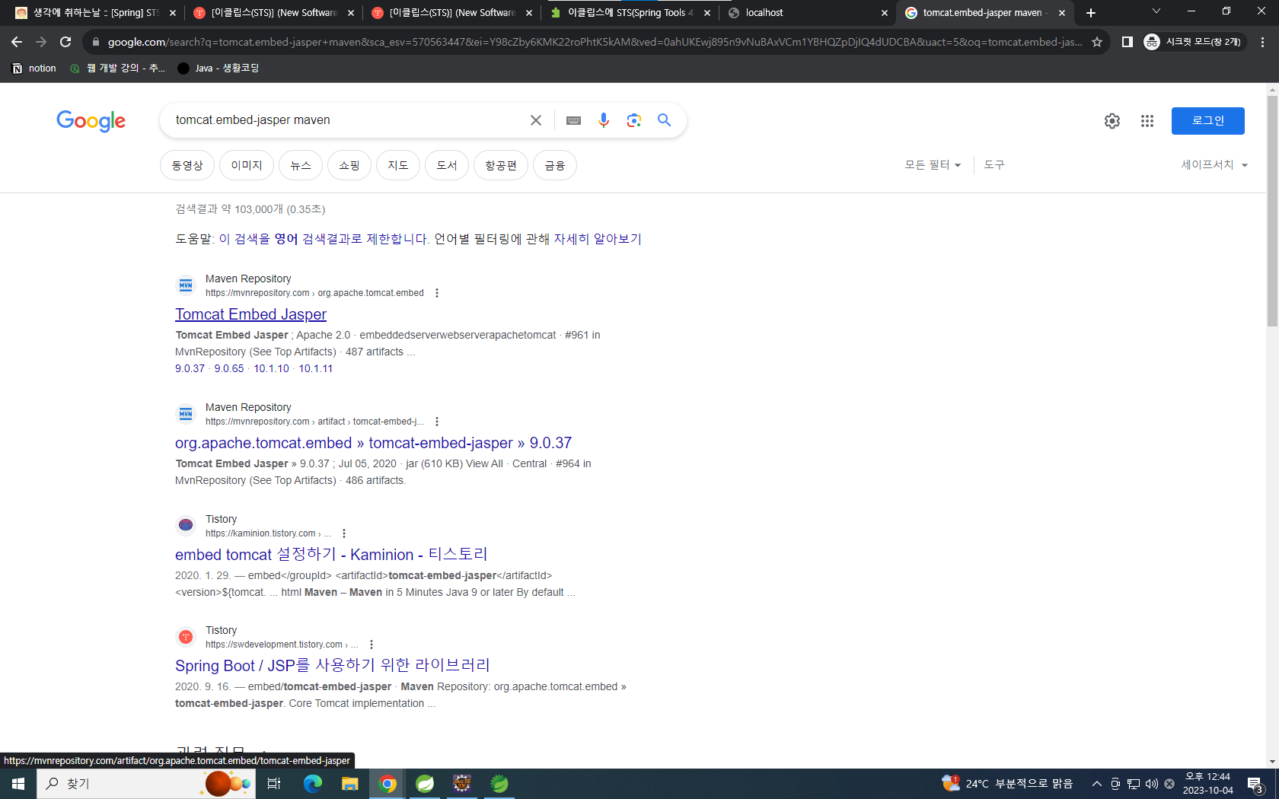Open options for 9.0.37 Maven result

(x=436, y=422)
